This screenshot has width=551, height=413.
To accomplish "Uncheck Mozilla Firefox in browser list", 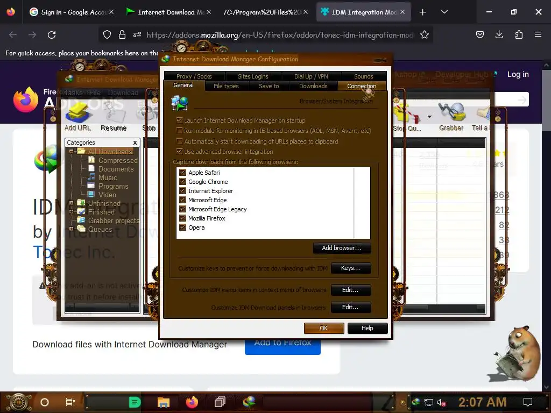I will [x=182, y=218].
